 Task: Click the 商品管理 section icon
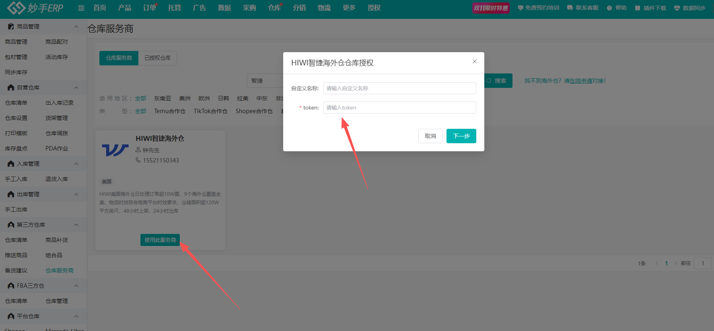click(11, 26)
